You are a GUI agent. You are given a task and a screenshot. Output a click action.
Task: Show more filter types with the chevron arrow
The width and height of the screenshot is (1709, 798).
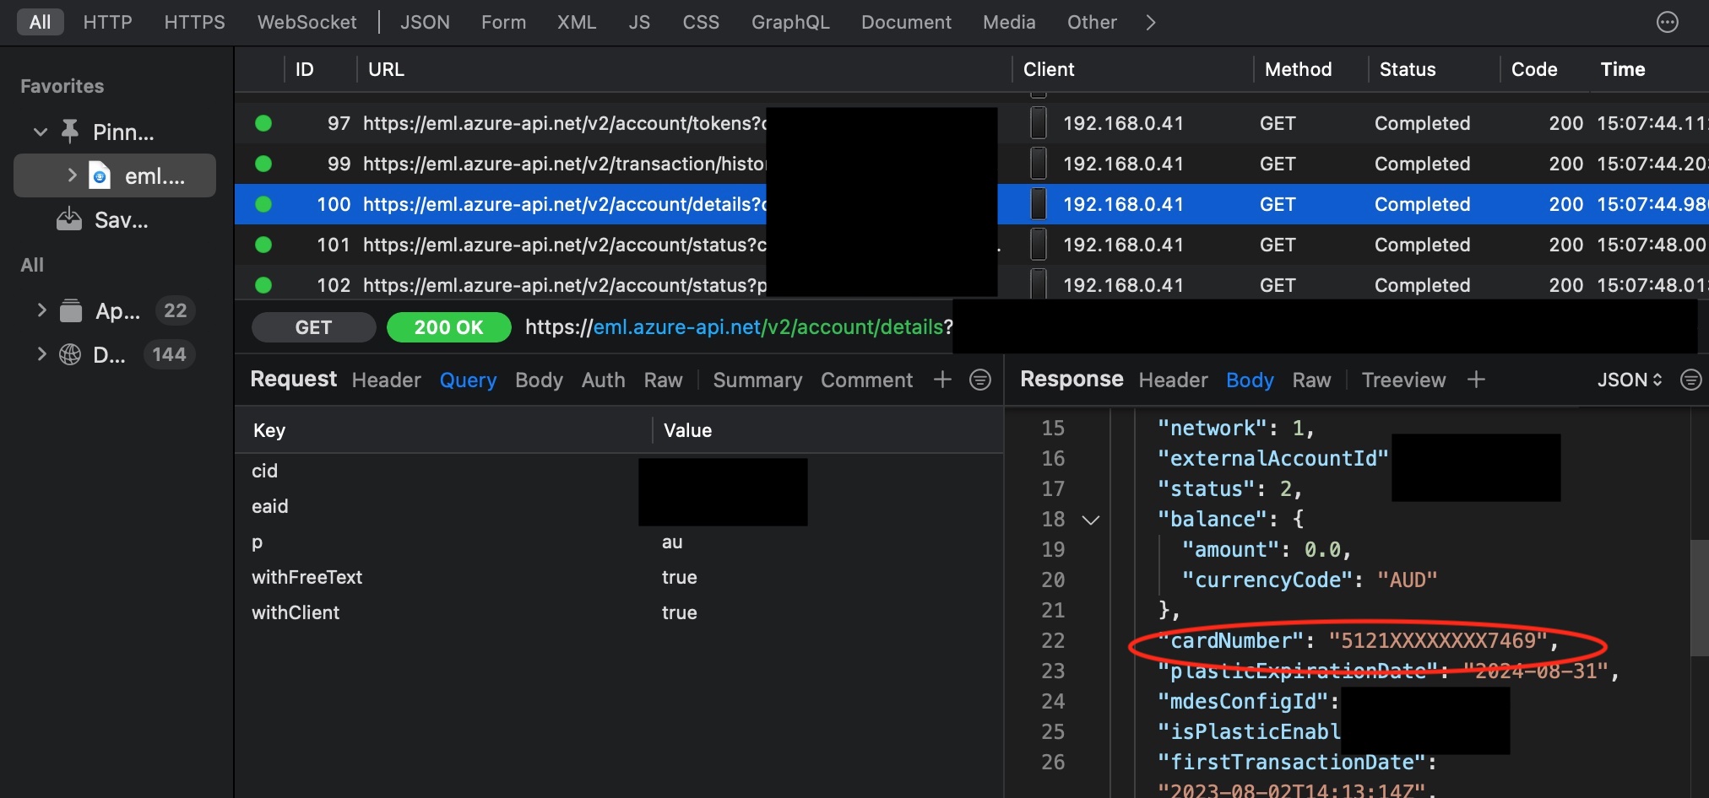[1150, 22]
